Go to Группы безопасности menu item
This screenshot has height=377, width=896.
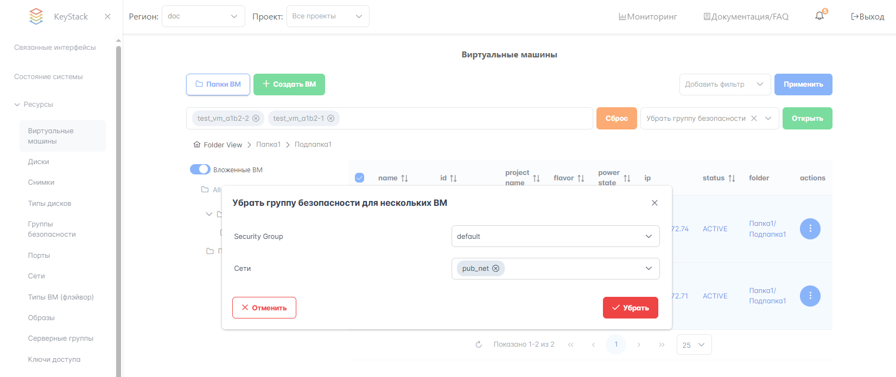click(x=52, y=229)
